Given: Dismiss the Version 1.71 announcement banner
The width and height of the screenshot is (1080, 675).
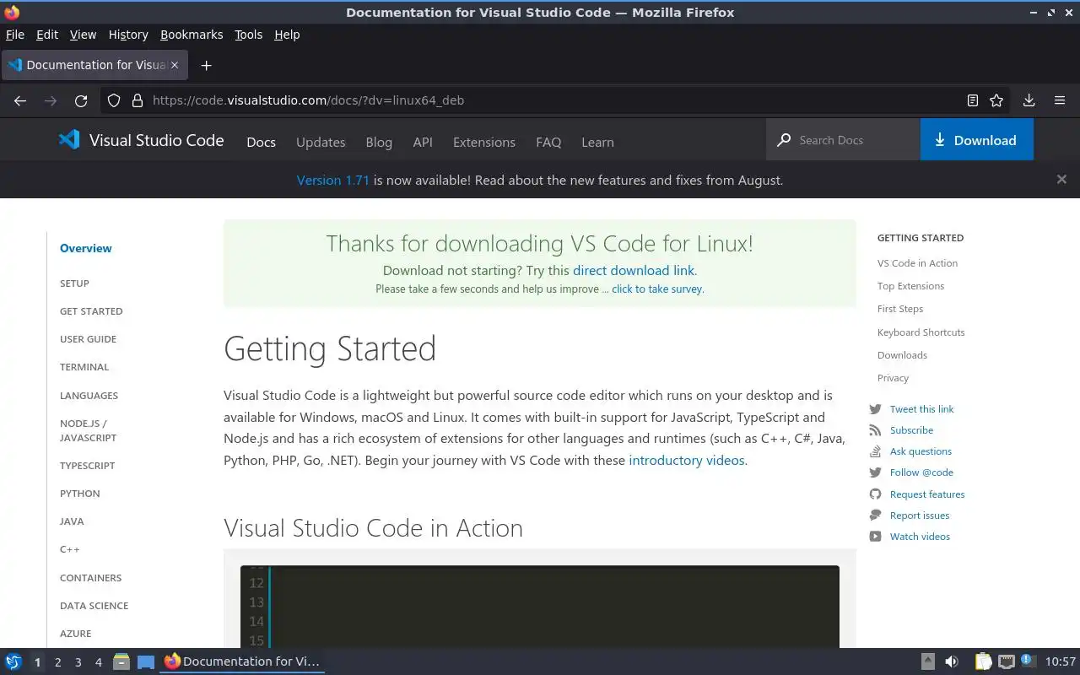Looking at the screenshot, I should tap(1061, 179).
